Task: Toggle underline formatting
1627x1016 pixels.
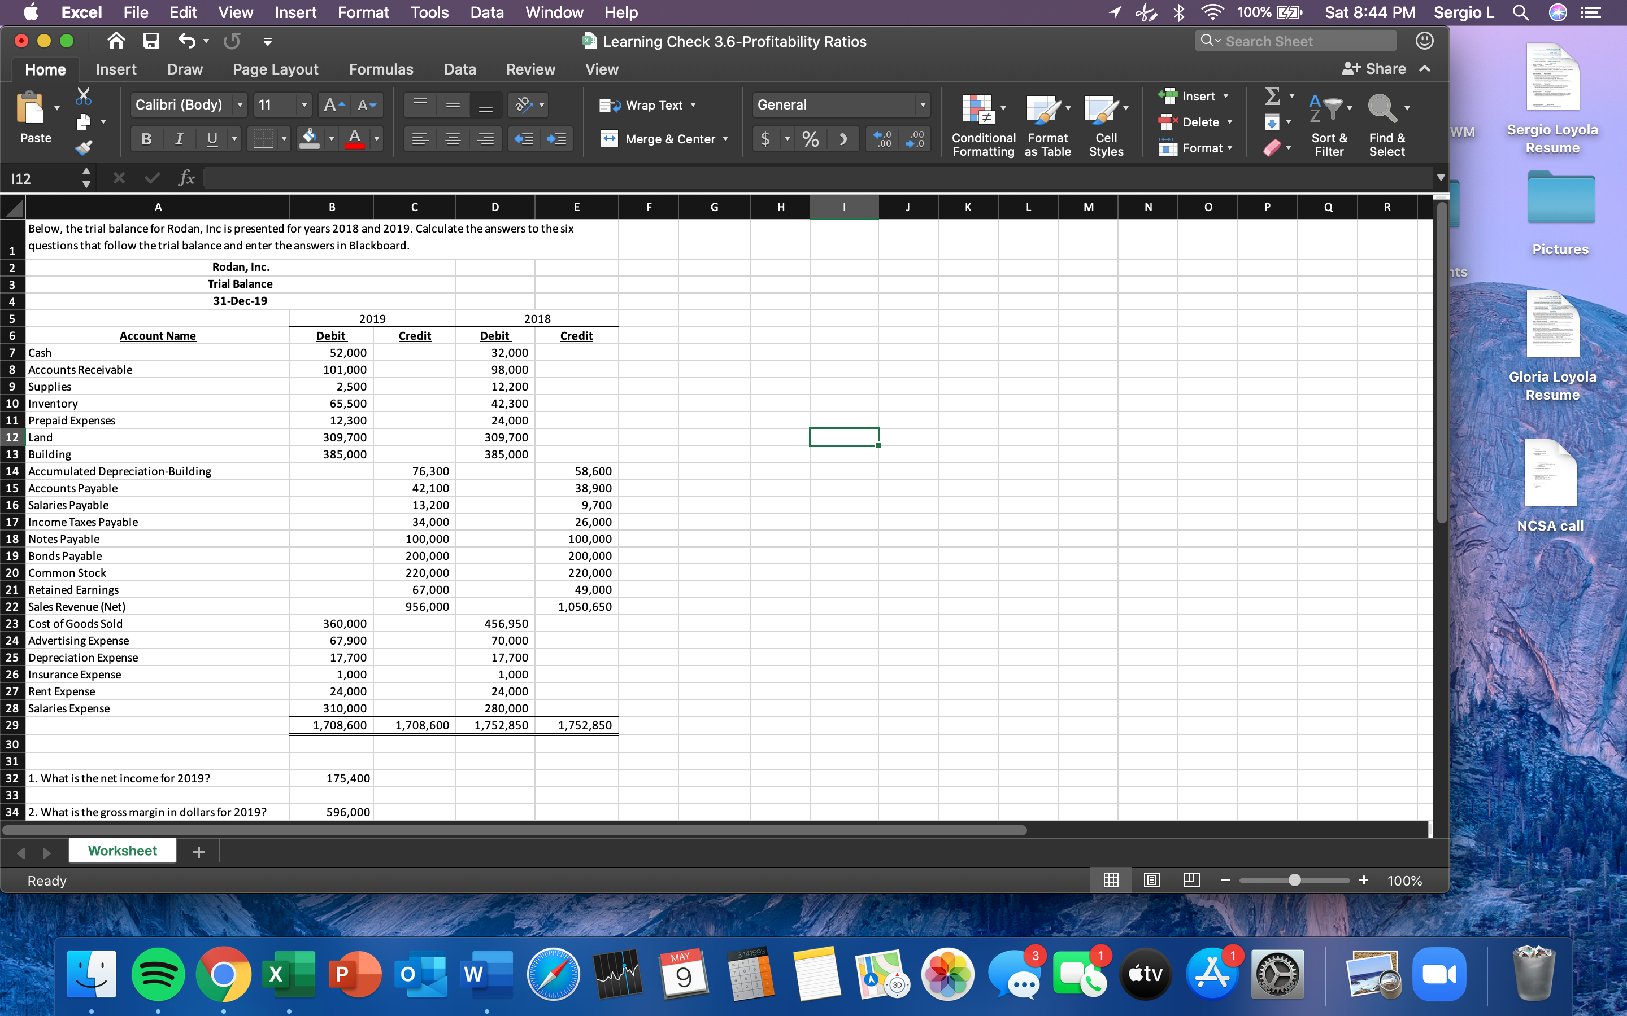Action: 212,139
